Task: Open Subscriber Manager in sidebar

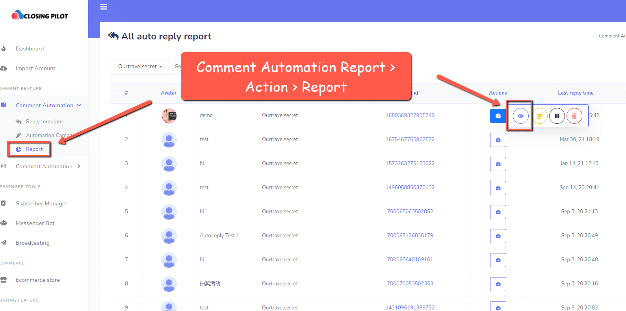Action: (x=41, y=203)
